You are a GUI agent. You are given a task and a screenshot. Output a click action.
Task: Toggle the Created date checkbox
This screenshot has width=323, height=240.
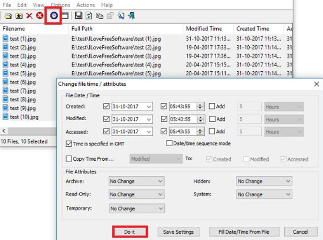pyautogui.click(x=106, y=106)
